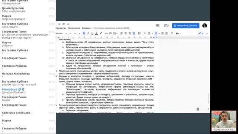Open the highlight color tool
Image resolution: width=238 pixels, height=134 pixels.
tap(101, 33)
